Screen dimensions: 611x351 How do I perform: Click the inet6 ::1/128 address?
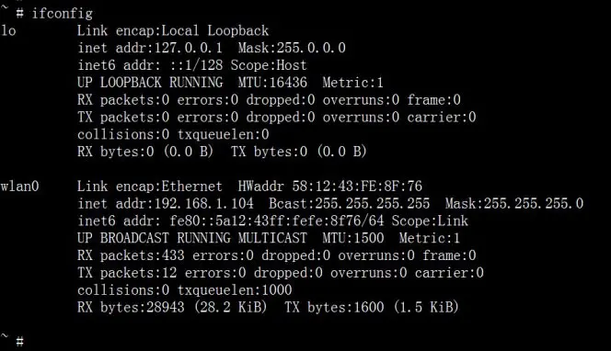click(196, 65)
